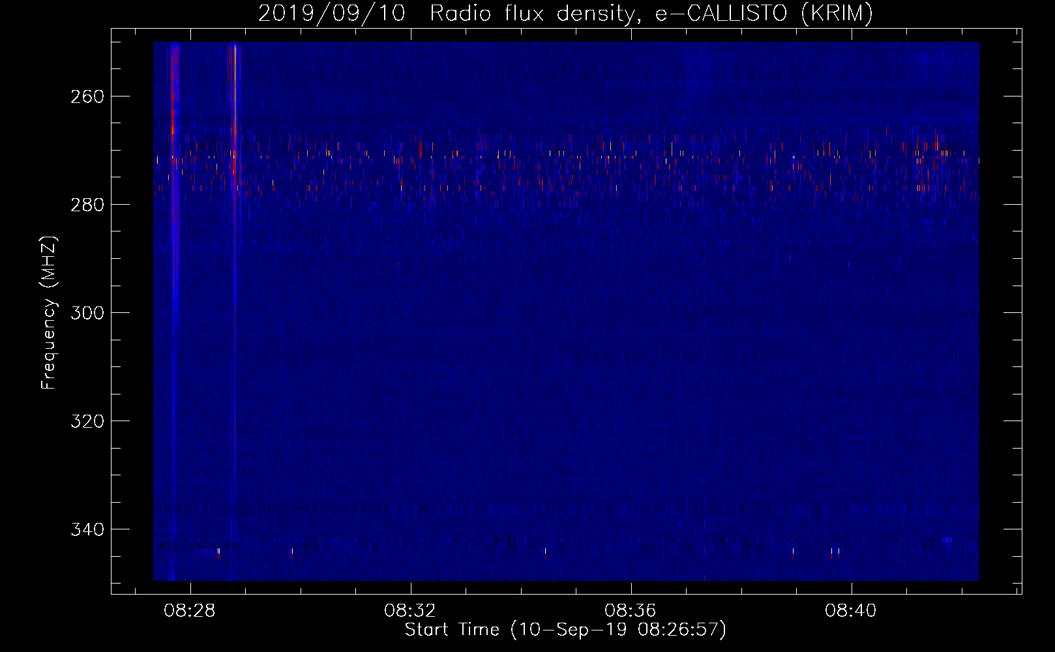Click the plot title '2019/09/10 Radio flux density, e-CALLISTO (KRIM)'
1055x652 pixels.
(x=565, y=14)
